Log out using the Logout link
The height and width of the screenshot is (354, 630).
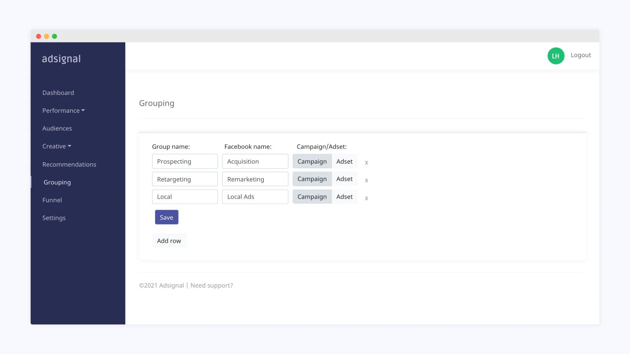click(581, 55)
